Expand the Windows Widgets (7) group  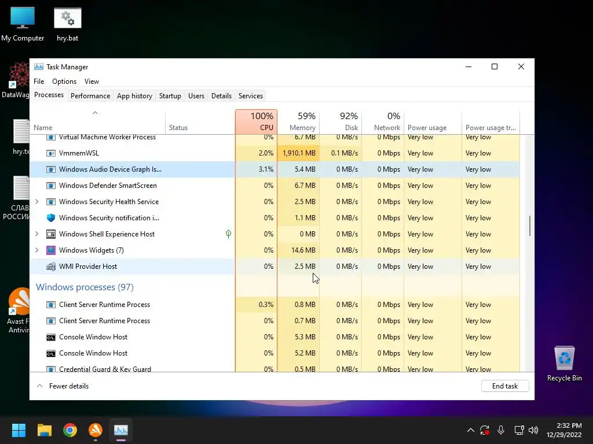36,250
